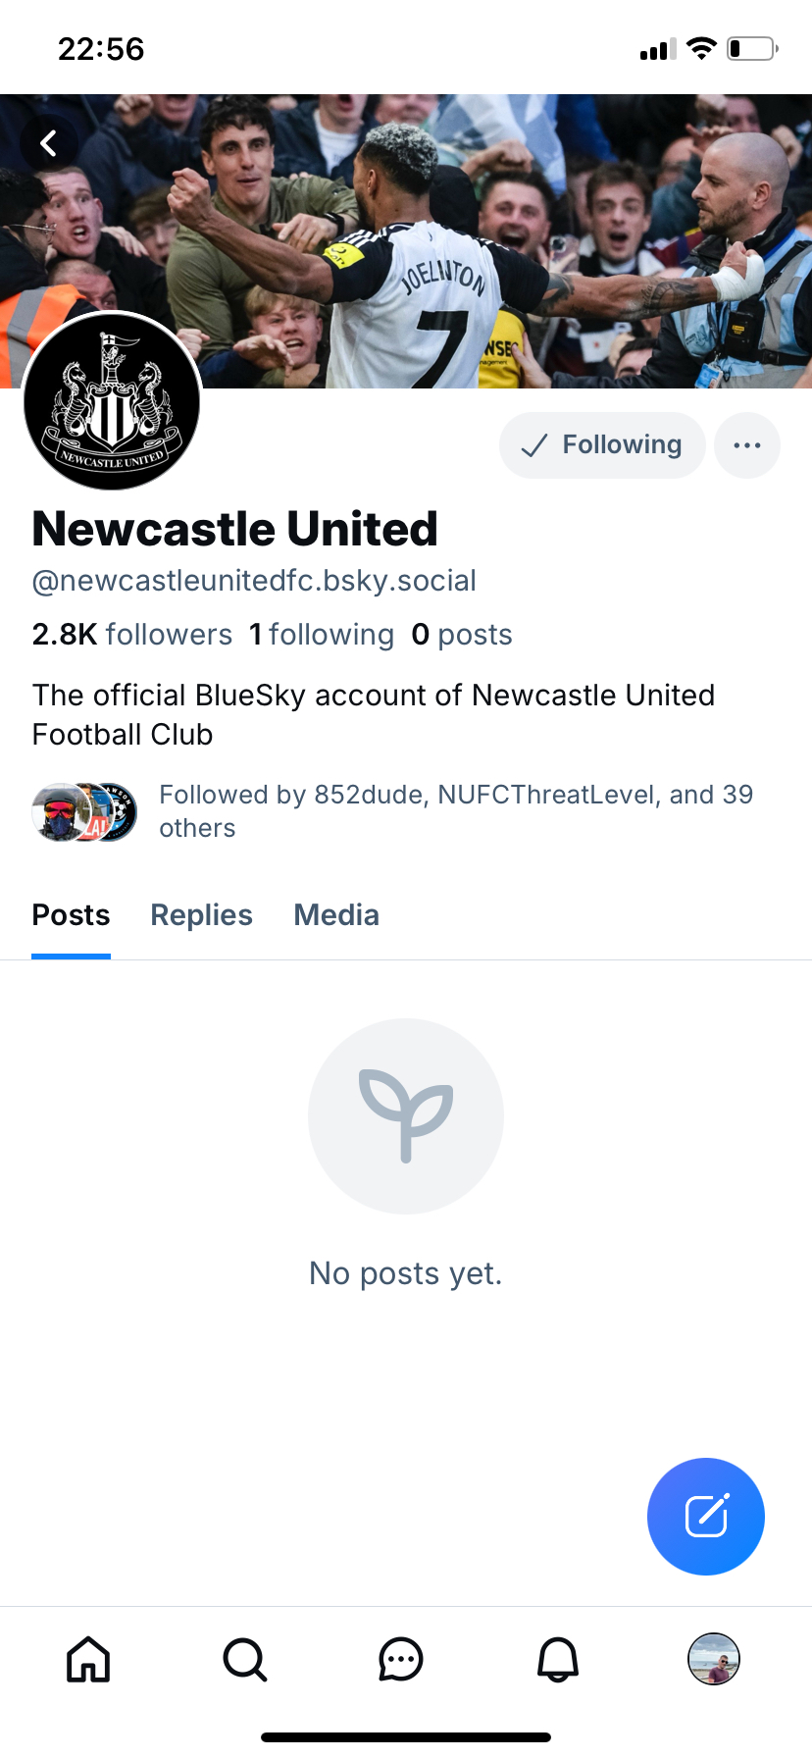Tap the compose new post button

coord(705,1516)
